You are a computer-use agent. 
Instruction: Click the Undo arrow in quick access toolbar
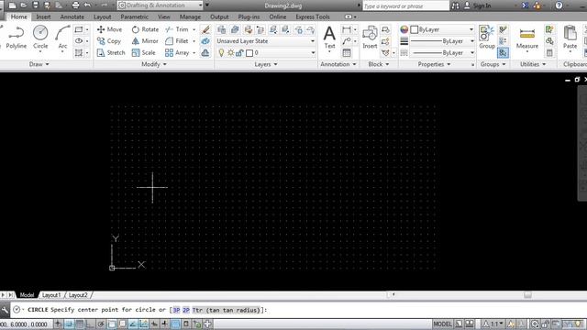pos(87,5)
